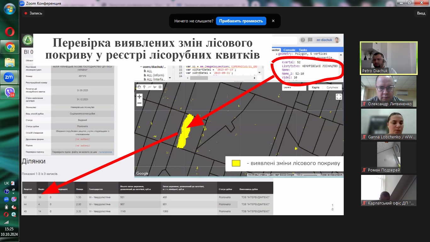Dismiss the audio volume prompt
The image size is (430, 242).
(273, 21)
